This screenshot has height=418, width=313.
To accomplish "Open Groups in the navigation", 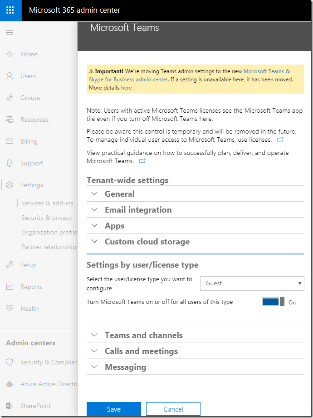I will pos(30,98).
